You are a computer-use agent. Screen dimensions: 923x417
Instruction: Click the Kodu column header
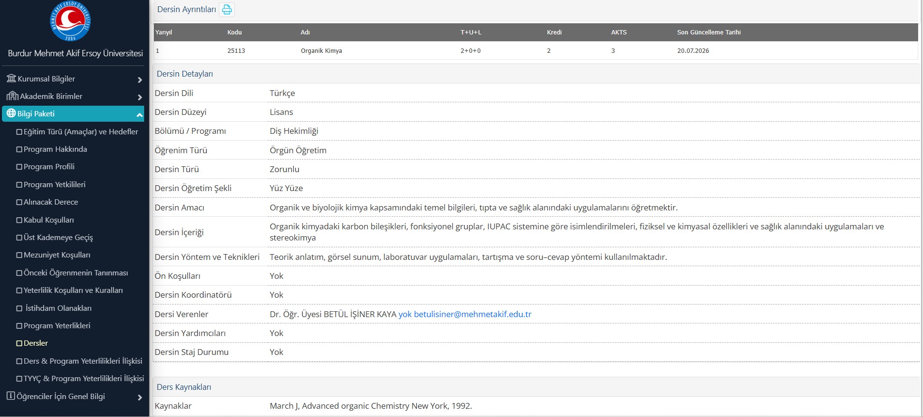[234, 32]
